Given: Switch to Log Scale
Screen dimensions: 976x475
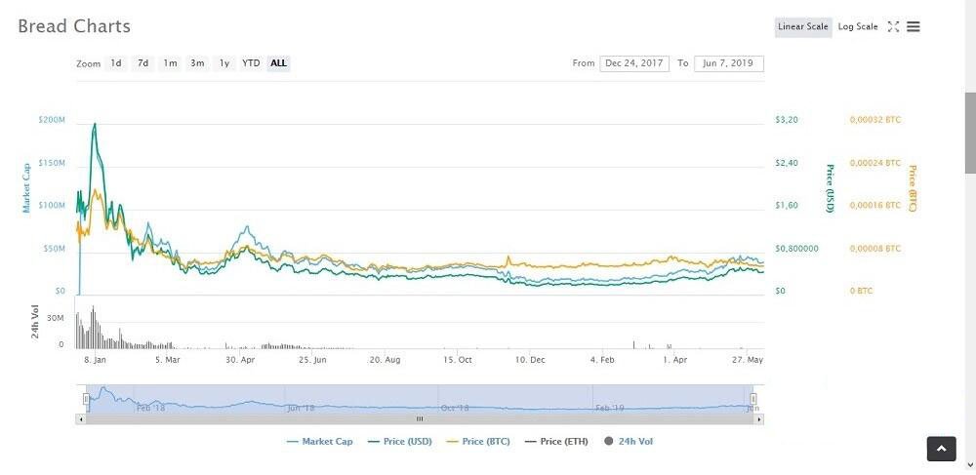Looking at the screenshot, I should pyautogui.click(x=858, y=26).
